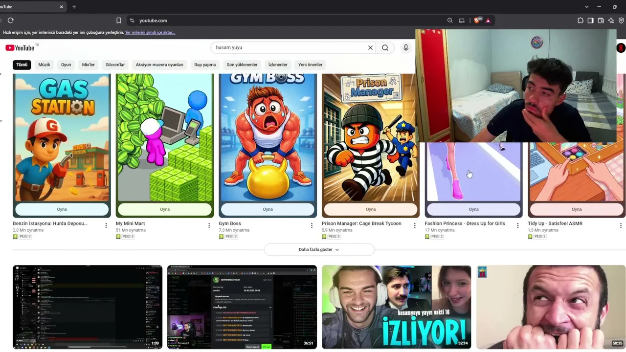Open the Leo AI sparkle icon
The width and height of the screenshot is (626, 352).
point(611,21)
